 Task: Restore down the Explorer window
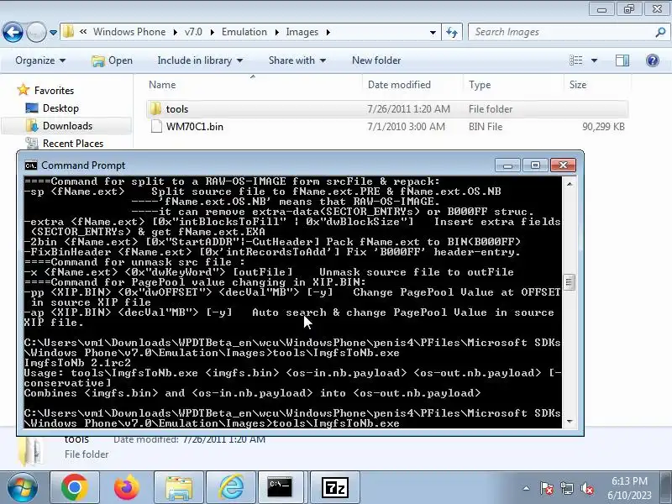pyautogui.click(x=629, y=9)
